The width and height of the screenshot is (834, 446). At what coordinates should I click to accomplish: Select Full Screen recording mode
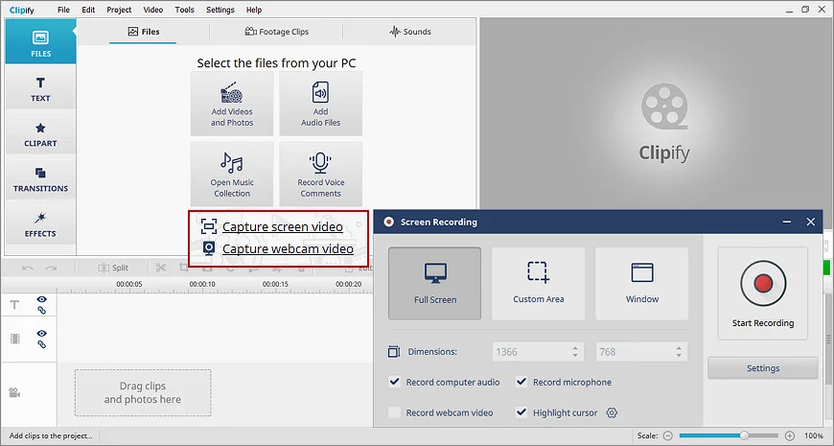pos(434,283)
